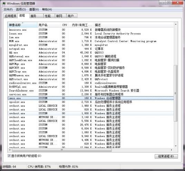Select the notepad.exe process row

(91, 49)
